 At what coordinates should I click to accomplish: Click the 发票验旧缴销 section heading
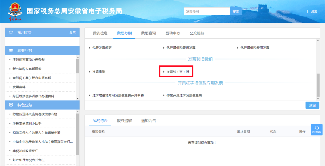(200, 59)
